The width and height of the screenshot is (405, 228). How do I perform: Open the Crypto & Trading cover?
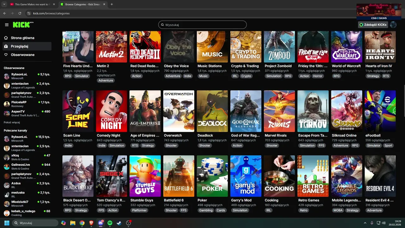pos(246,47)
